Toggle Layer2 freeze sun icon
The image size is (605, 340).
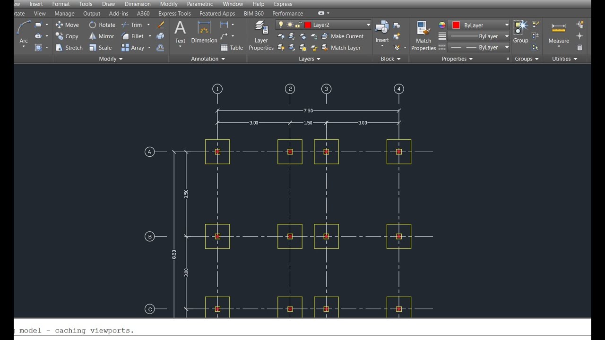click(290, 25)
